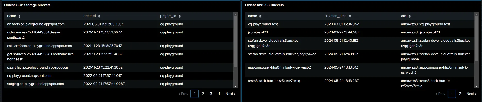Select the plain cq-playground.appspot.com bucket name
The image size is (482, 102).
click(29, 76)
